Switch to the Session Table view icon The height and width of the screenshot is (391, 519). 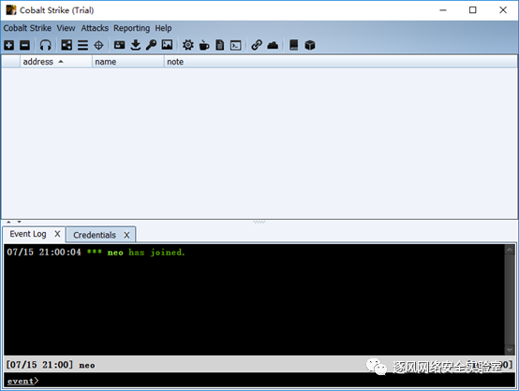(82, 45)
